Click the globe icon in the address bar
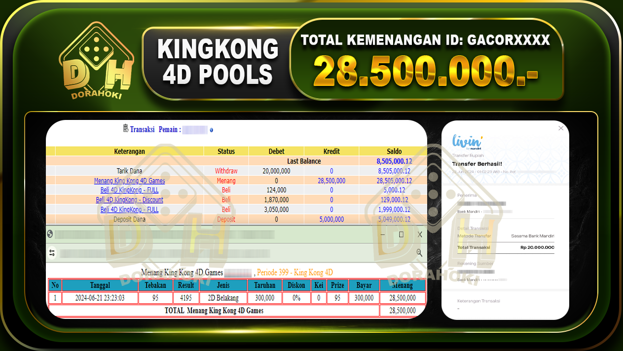The width and height of the screenshot is (623, 351). click(x=50, y=234)
